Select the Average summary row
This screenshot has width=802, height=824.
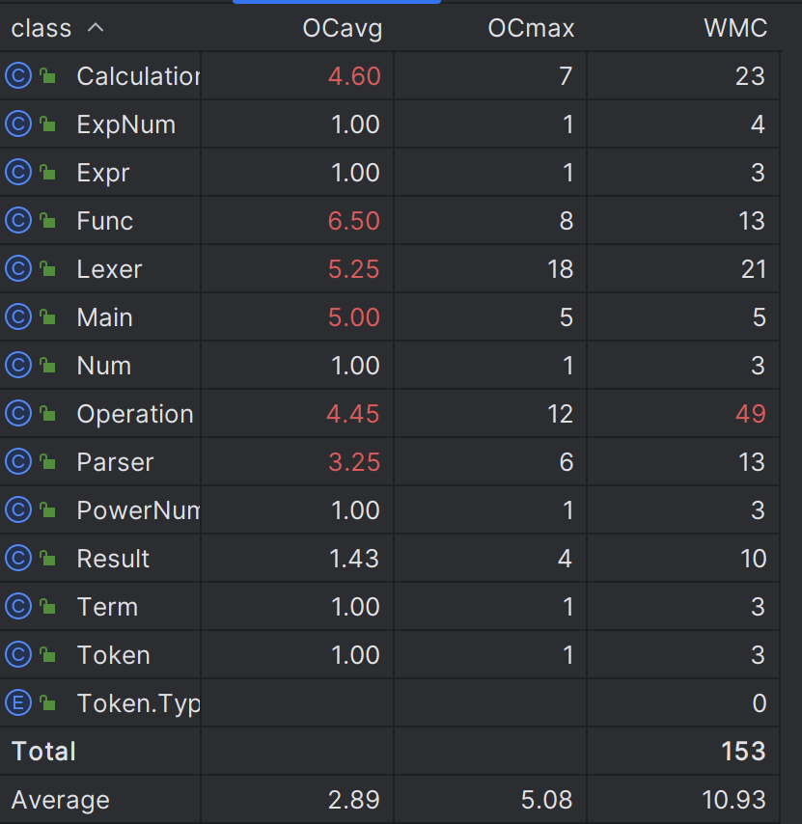(x=390, y=799)
